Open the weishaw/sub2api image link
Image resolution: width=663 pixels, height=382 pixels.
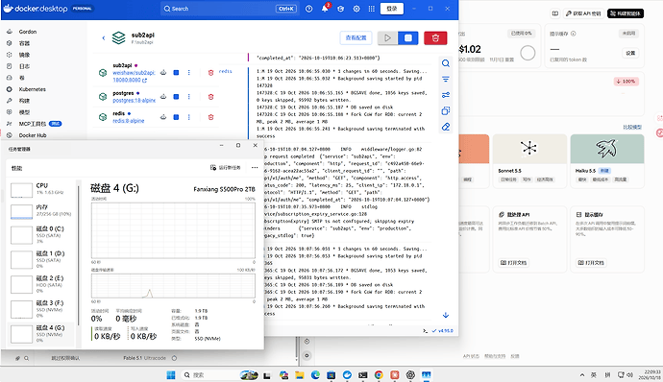(134, 73)
